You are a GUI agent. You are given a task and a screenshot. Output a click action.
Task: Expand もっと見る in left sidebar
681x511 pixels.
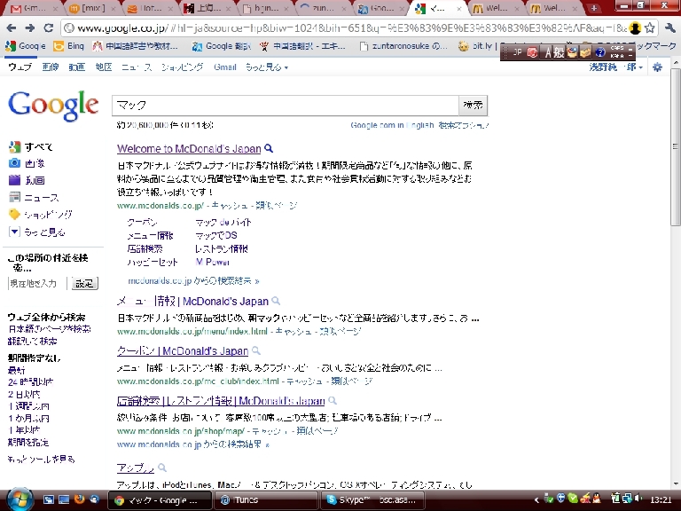(36, 232)
